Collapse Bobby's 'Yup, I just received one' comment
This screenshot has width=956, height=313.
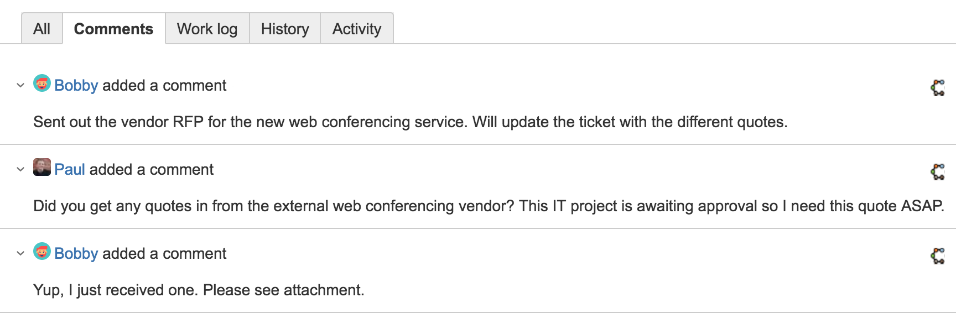20,253
